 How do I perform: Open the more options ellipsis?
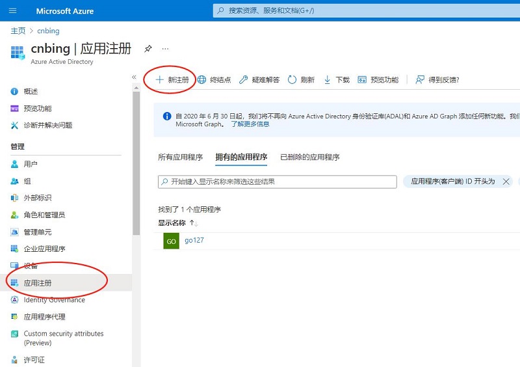[x=165, y=49]
